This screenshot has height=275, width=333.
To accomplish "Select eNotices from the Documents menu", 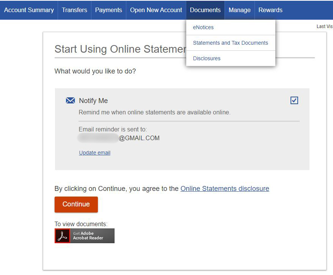I will click(x=203, y=27).
